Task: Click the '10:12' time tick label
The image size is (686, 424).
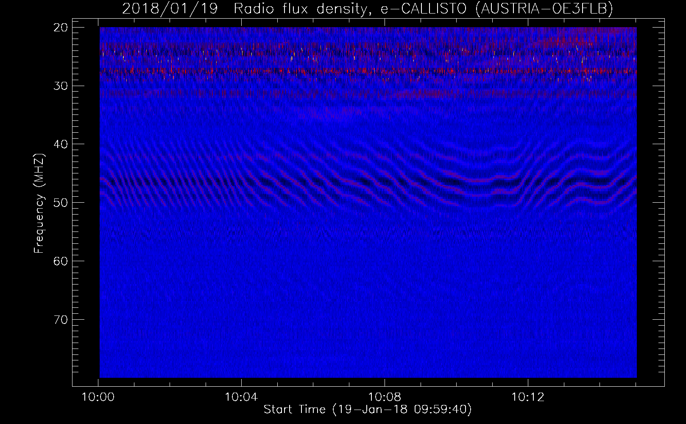Action: 528,397
